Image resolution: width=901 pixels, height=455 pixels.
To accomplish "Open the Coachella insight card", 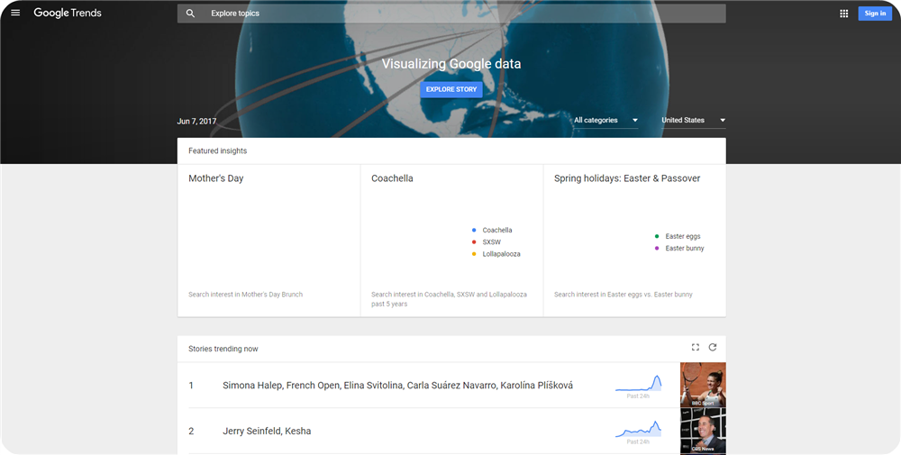I will (x=451, y=241).
